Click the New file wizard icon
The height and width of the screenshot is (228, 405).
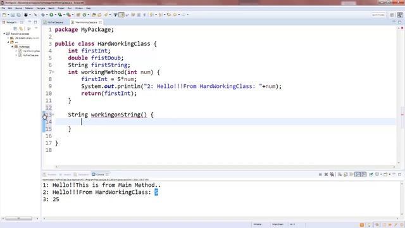4,15
